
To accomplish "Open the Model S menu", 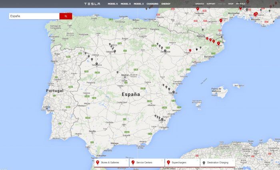I will [113, 4].
